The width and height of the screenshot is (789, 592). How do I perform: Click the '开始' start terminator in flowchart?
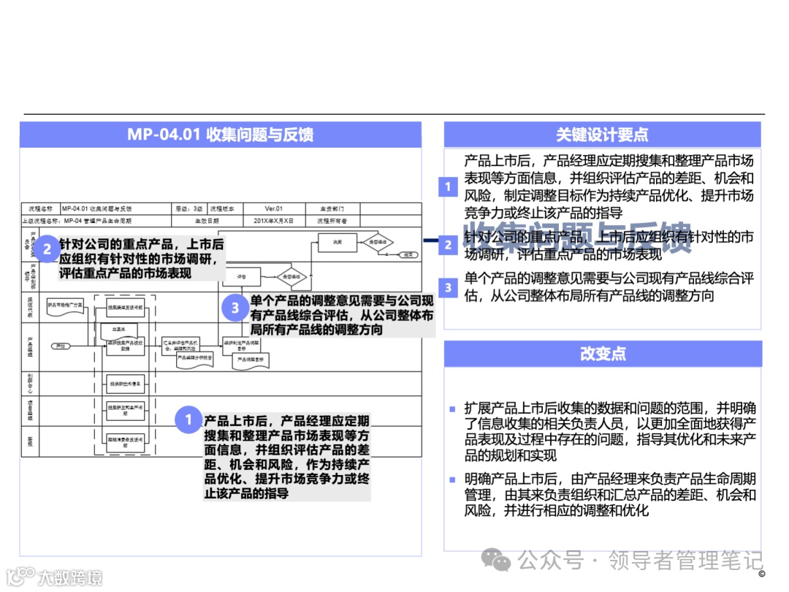[x=61, y=346]
